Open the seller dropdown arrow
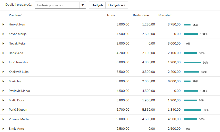This screenshot has height=132, width=220. coord(83,5)
